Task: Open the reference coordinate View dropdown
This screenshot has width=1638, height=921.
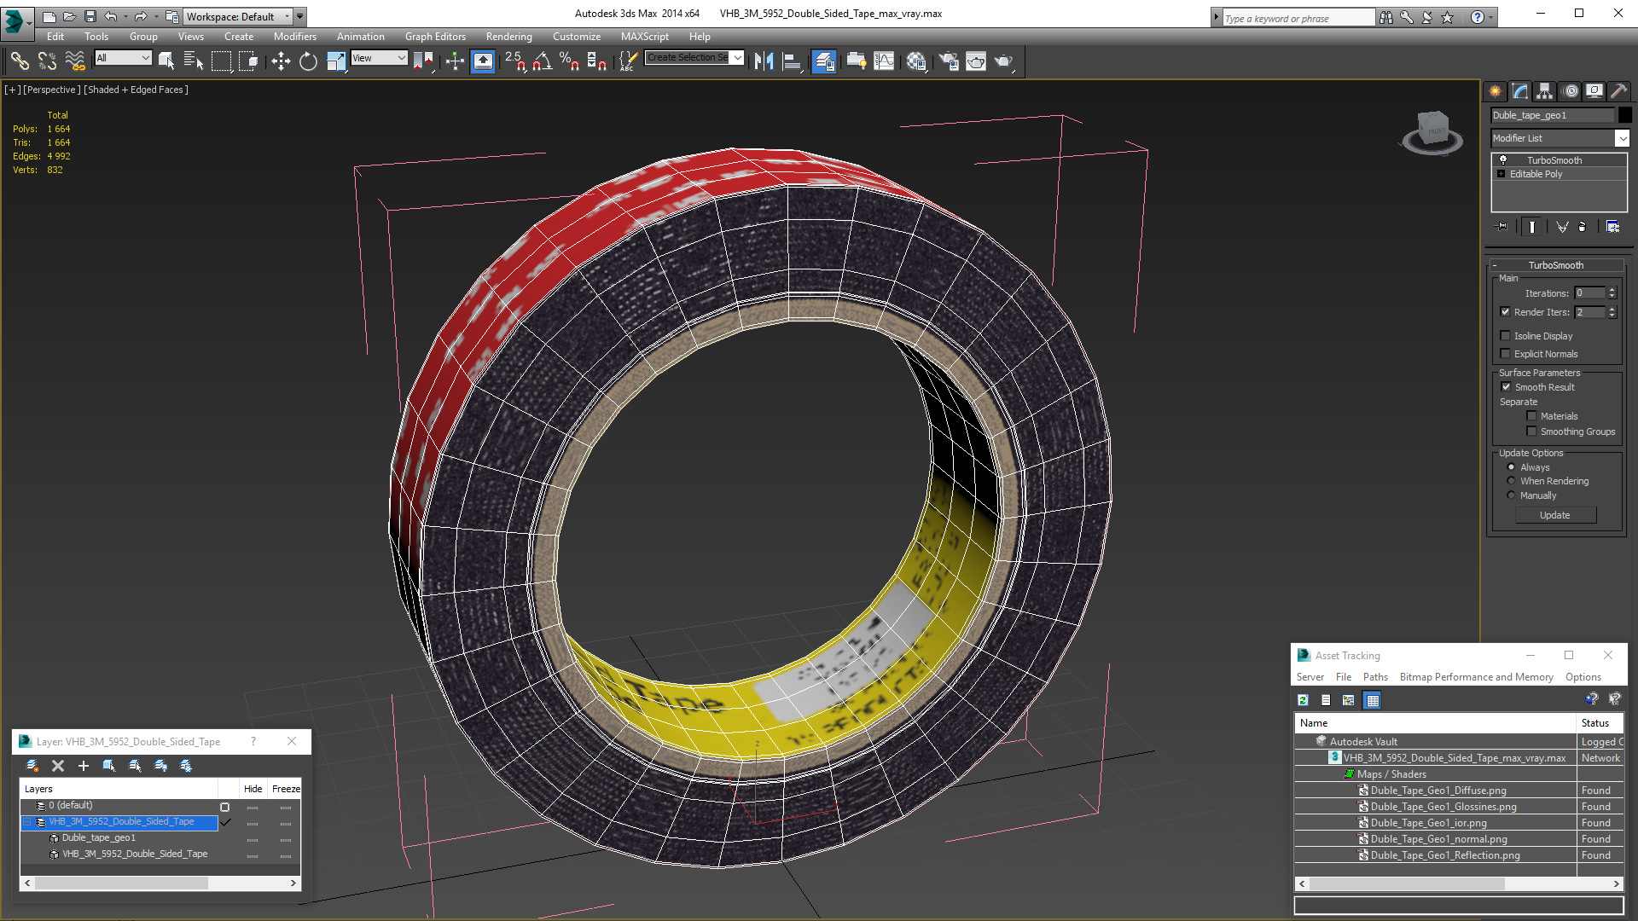Action: pyautogui.click(x=380, y=58)
